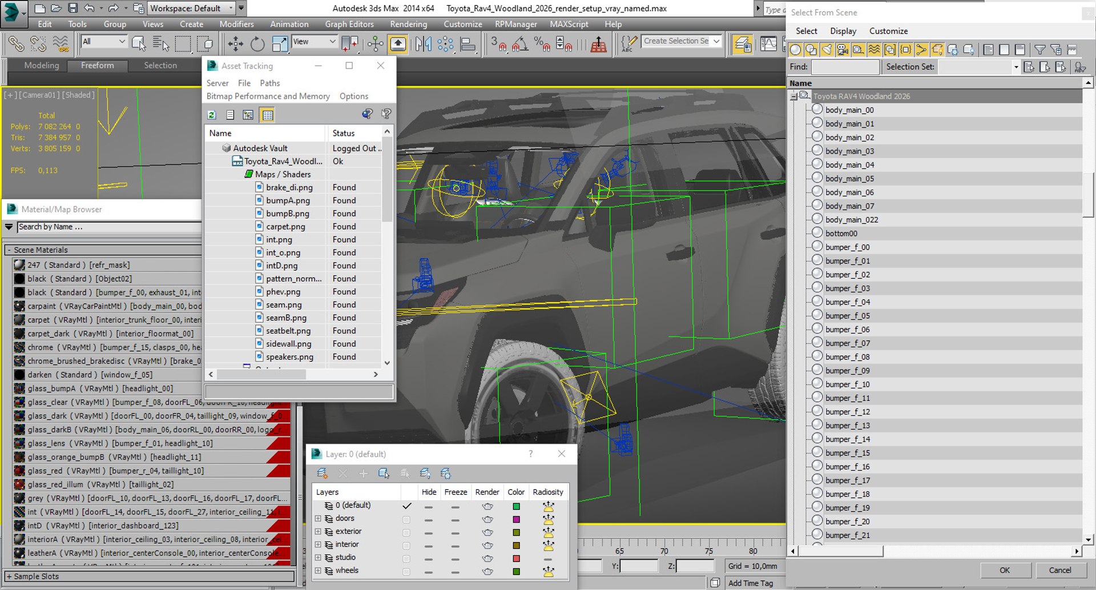
Task: Refresh Asset Tracking list icon
Action: point(212,115)
